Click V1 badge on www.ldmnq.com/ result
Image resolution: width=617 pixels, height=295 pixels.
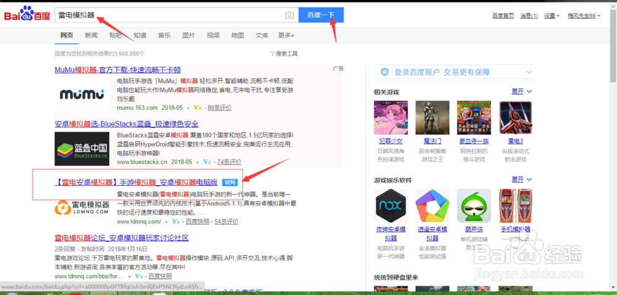(x=175, y=222)
